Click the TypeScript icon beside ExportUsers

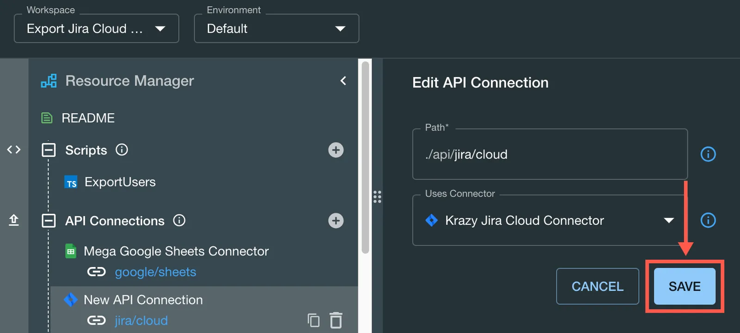(71, 182)
